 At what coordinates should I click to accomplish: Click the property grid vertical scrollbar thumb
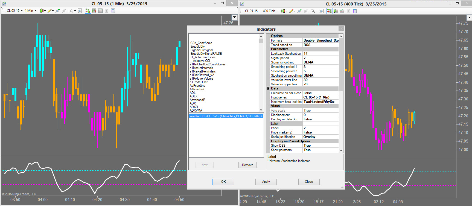point(341,65)
